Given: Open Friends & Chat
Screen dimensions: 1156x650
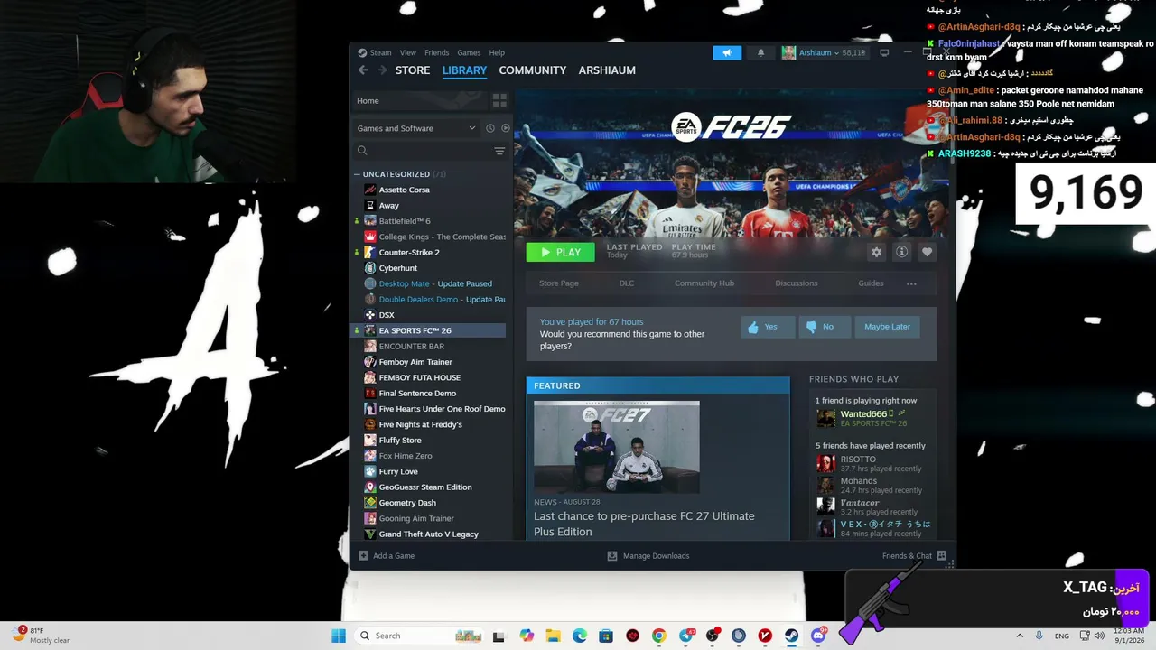Looking at the screenshot, I should pyautogui.click(x=914, y=556).
